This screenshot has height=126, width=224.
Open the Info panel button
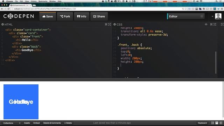coord(82,16)
